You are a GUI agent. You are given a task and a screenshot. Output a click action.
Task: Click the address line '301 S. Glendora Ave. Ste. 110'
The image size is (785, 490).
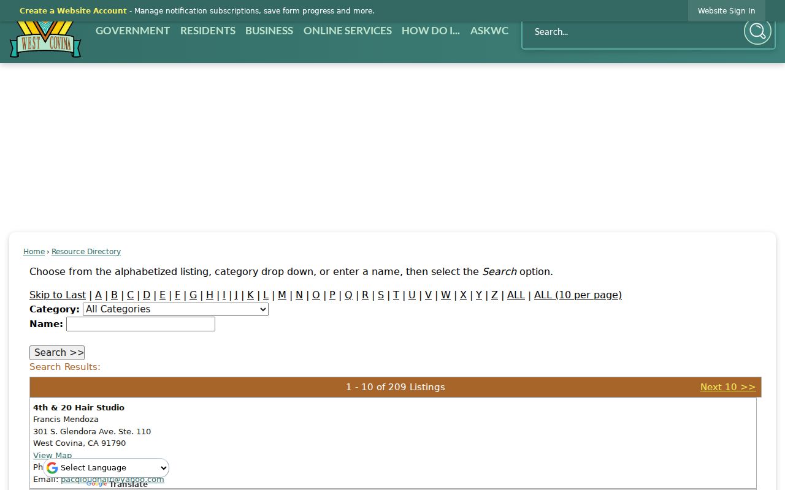(x=92, y=432)
